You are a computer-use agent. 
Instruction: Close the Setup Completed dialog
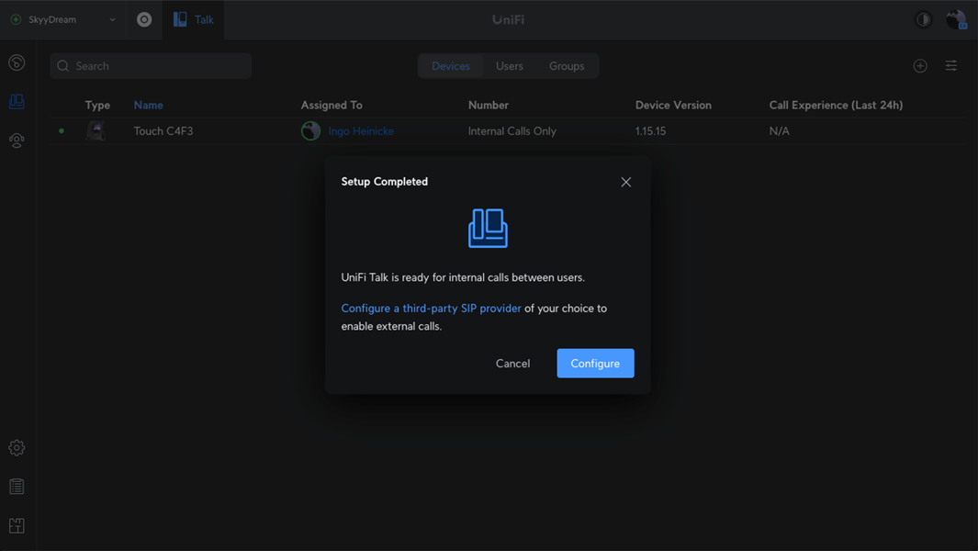(x=625, y=182)
